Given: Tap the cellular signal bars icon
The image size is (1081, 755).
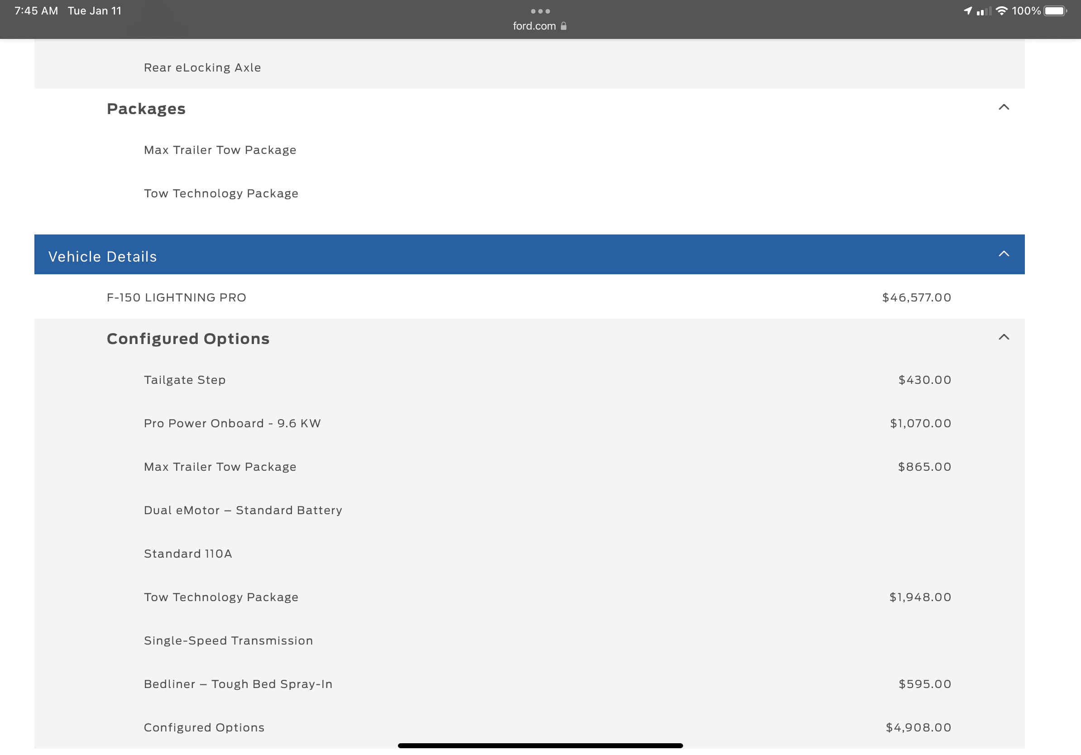Looking at the screenshot, I should pyautogui.click(x=984, y=11).
